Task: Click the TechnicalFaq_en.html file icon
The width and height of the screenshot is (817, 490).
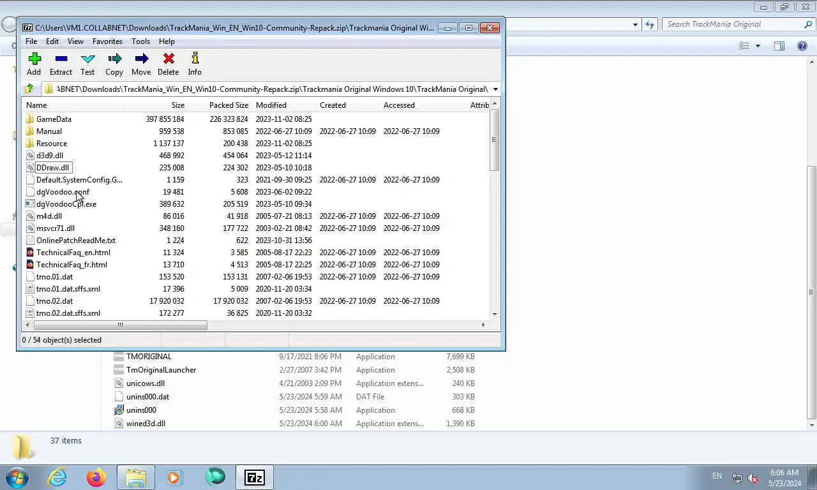Action: coord(30,252)
